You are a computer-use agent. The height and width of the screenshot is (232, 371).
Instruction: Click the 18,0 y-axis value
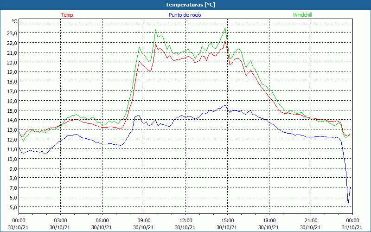click(x=12, y=82)
